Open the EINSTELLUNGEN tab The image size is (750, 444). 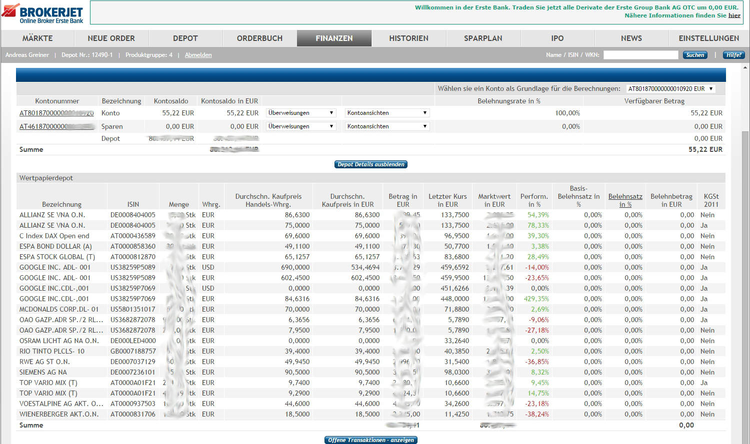coord(709,38)
